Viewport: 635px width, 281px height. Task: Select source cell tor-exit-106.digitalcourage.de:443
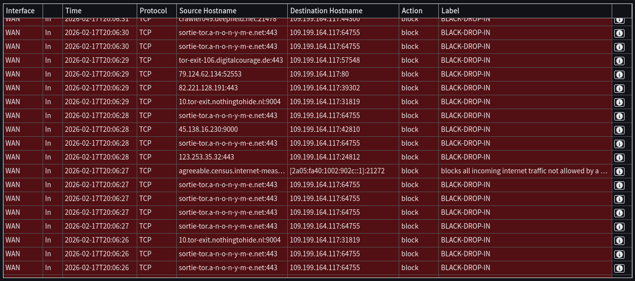(x=231, y=60)
